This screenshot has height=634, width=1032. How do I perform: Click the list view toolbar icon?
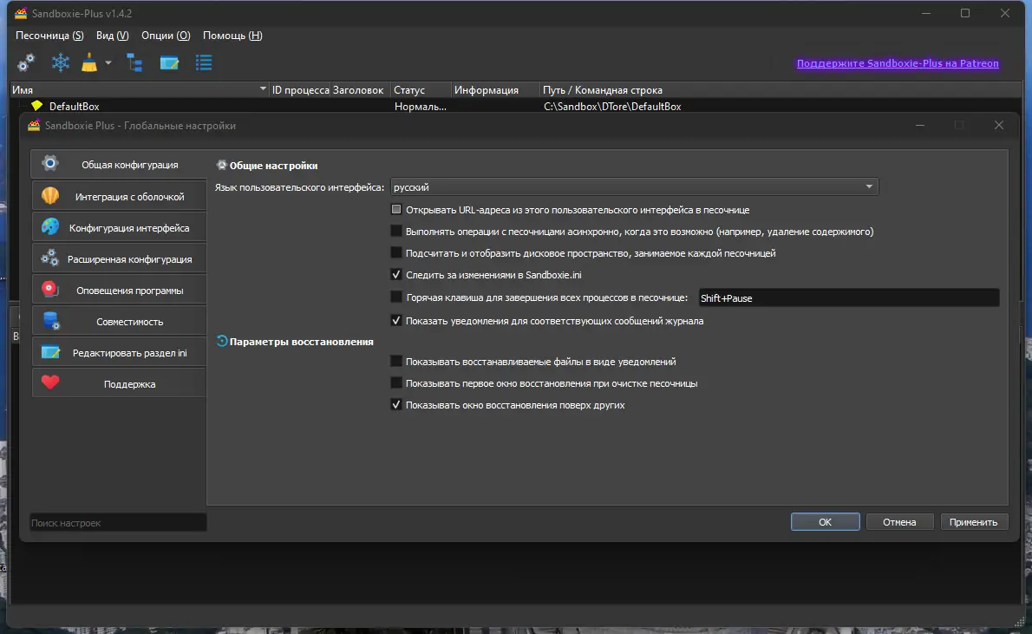point(204,62)
